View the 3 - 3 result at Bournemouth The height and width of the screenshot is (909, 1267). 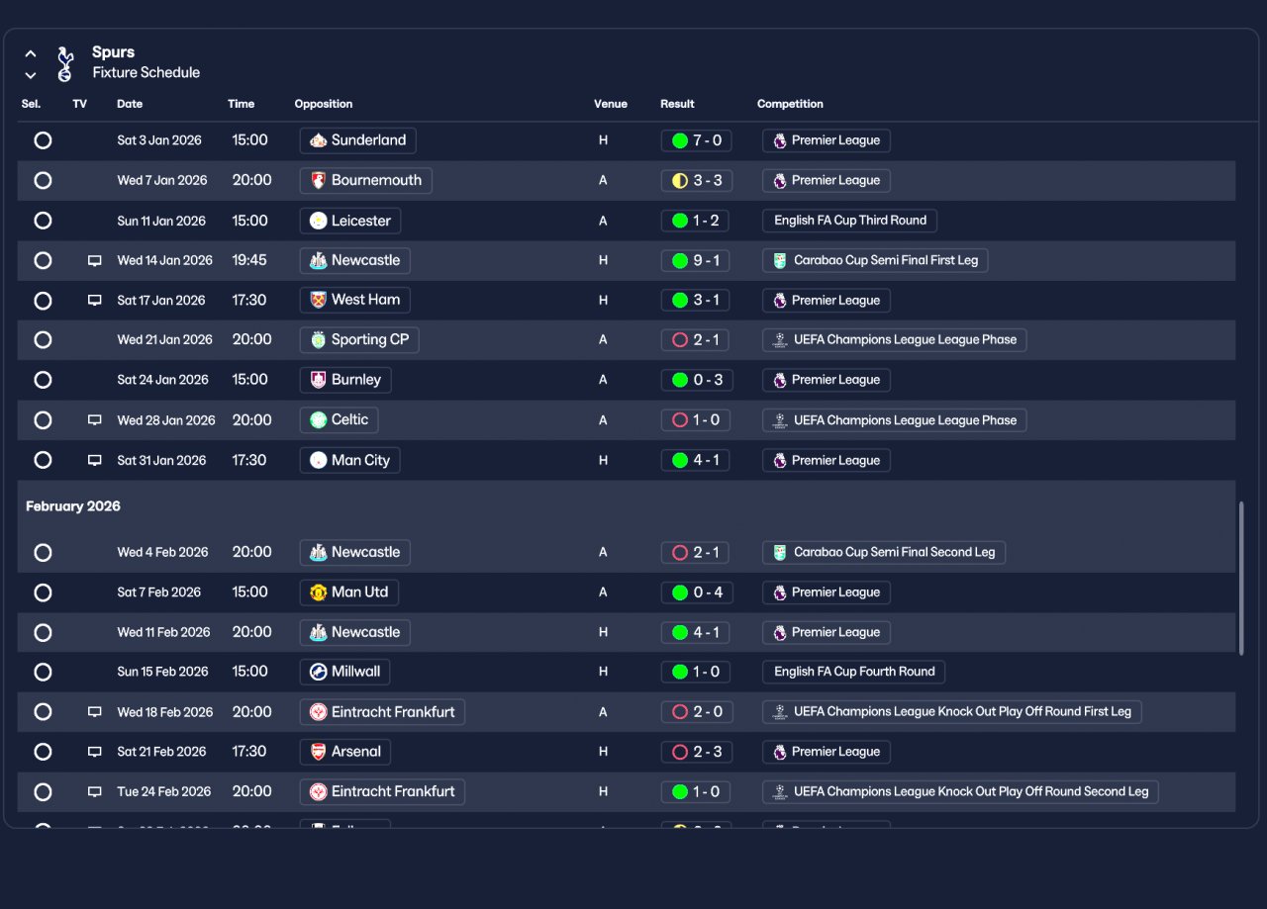click(x=697, y=181)
